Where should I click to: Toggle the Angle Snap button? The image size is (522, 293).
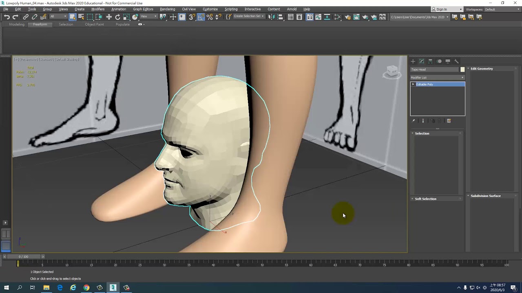(201, 17)
